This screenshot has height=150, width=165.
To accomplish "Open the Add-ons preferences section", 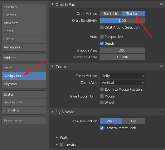I will click(24, 58).
